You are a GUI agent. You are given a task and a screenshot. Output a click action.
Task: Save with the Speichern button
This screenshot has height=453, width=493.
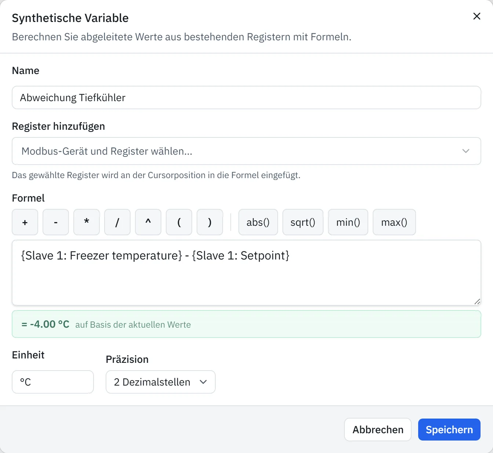pyautogui.click(x=449, y=430)
